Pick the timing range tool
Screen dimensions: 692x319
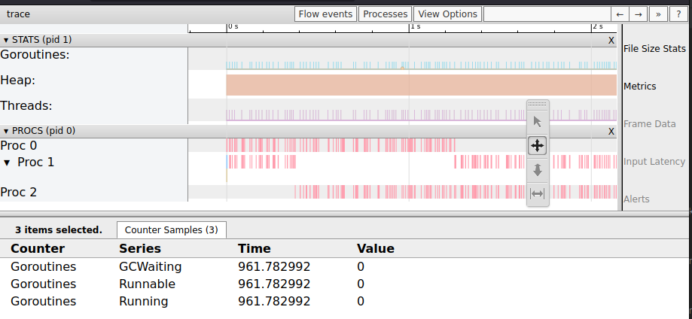538,193
